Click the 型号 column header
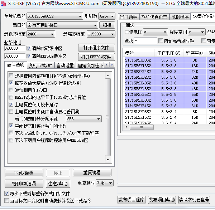 (x=139, y=53)
